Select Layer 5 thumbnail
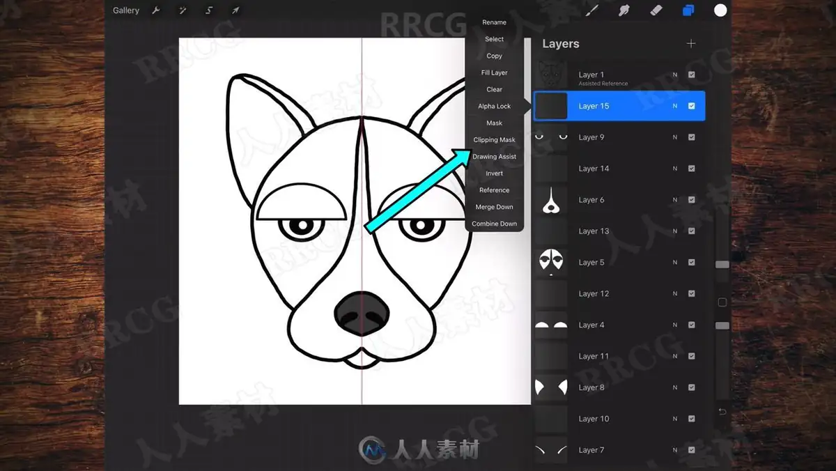The width and height of the screenshot is (836, 471). pyautogui.click(x=551, y=263)
